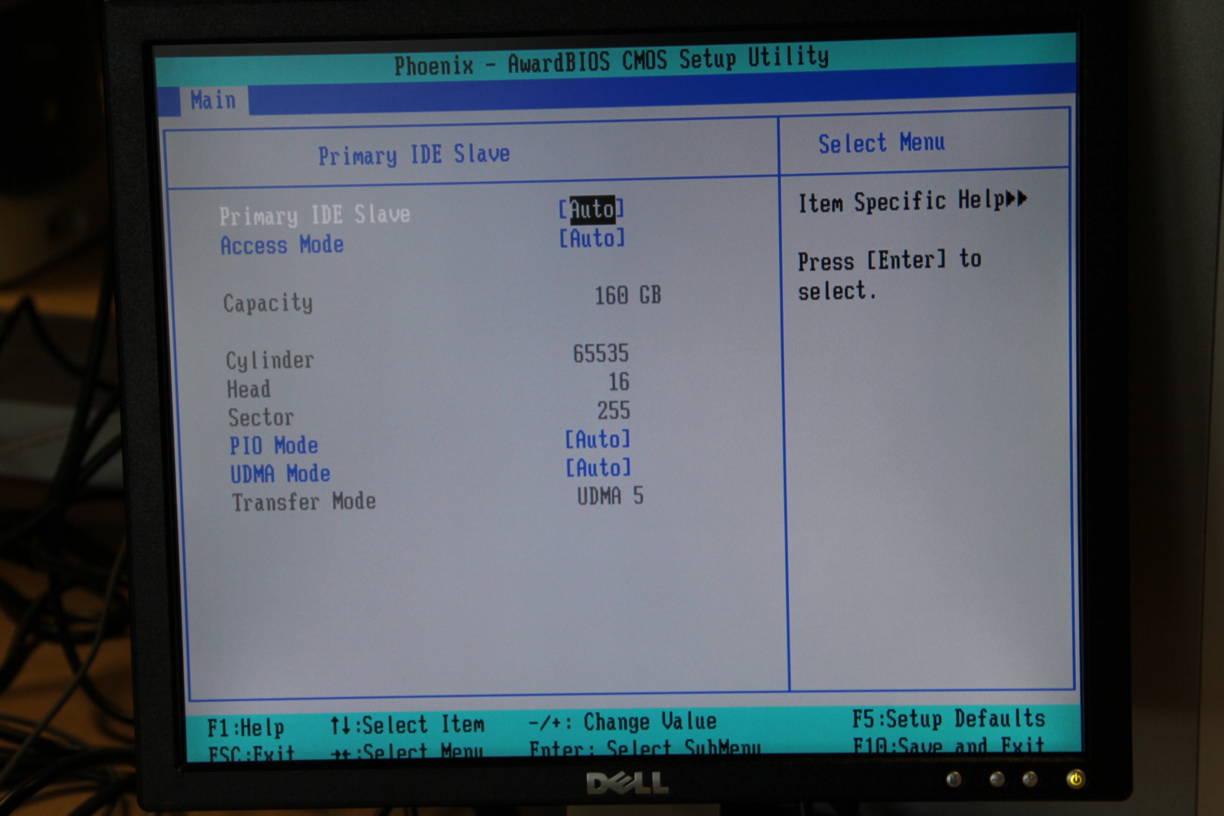
Task: Click the Dell logo on the bezel
Action: pos(627,783)
